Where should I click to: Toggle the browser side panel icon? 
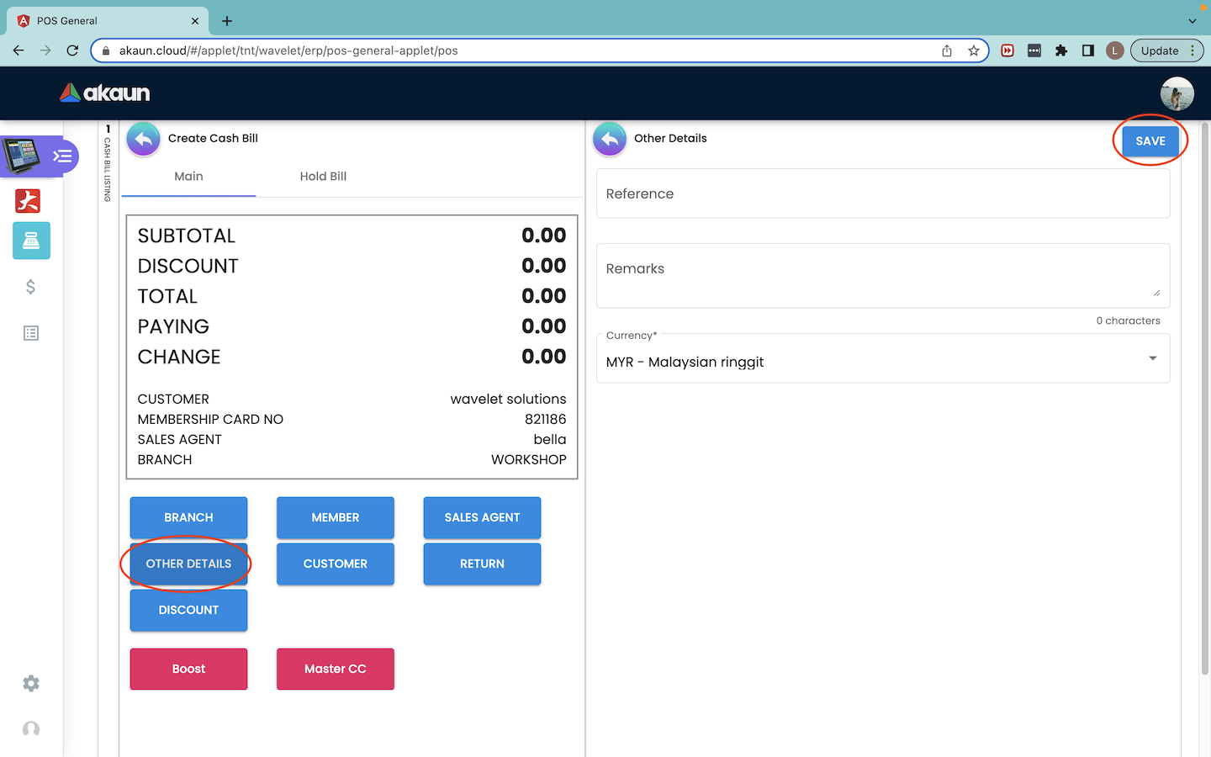[1088, 50]
